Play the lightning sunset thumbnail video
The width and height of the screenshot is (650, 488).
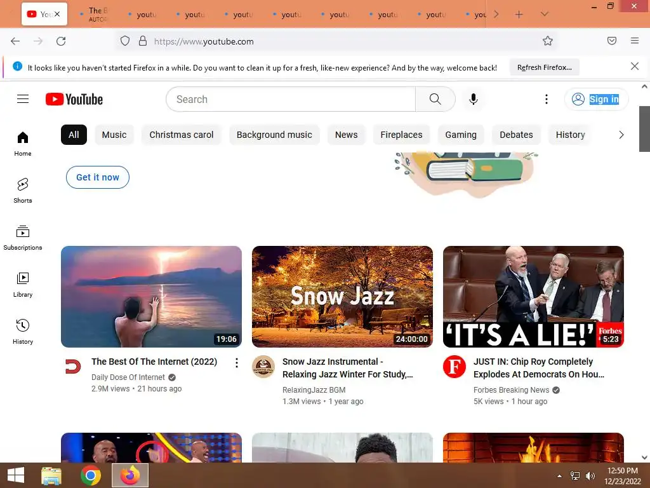click(x=151, y=297)
